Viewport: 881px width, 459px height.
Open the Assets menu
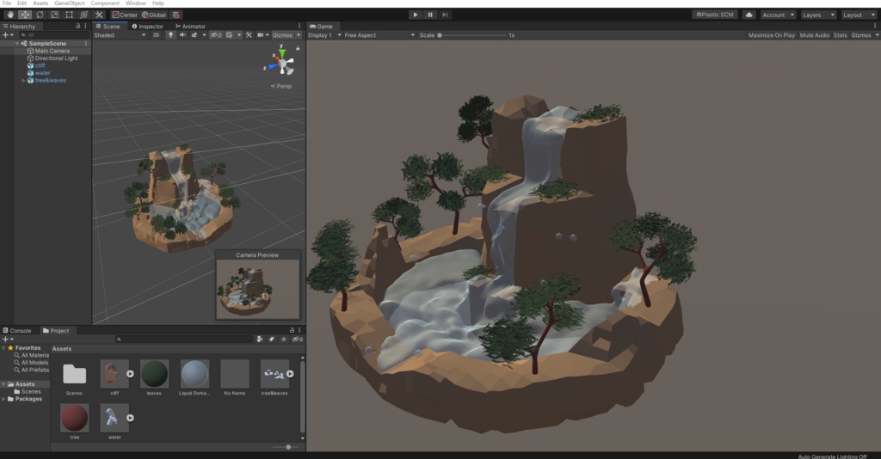[x=40, y=3]
